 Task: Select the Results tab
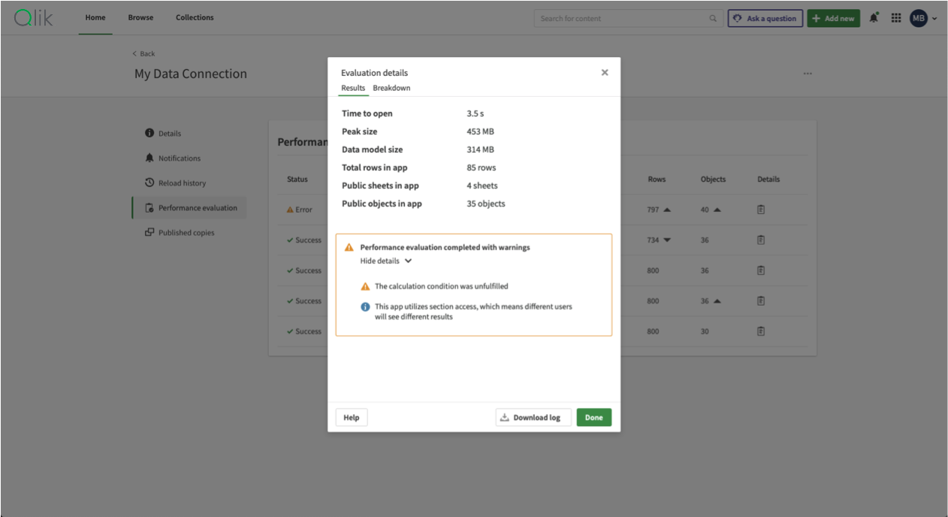point(353,88)
